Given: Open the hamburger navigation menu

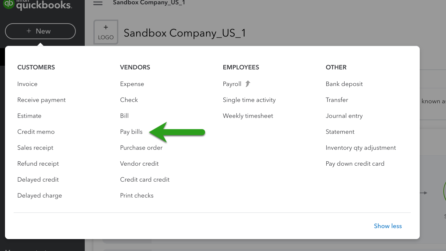Looking at the screenshot, I should point(98,3).
